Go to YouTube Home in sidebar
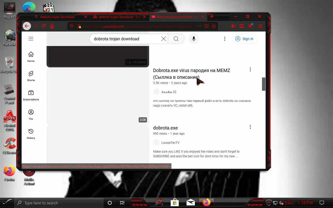 31,57
